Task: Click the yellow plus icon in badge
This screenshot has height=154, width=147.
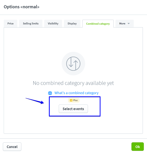Action: pos(71,100)
